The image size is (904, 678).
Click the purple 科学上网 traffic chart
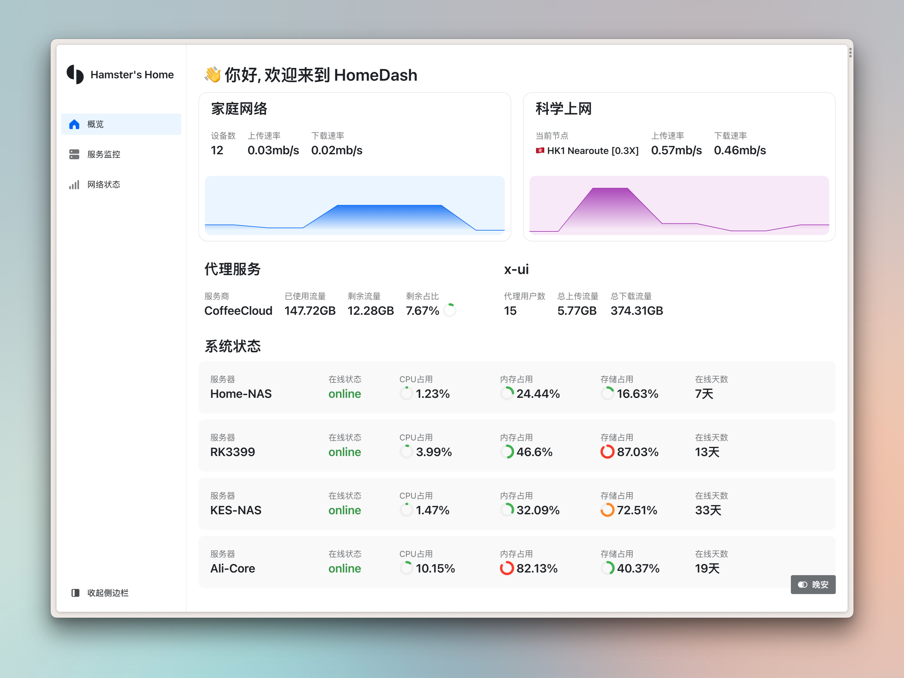click(679, 205)
